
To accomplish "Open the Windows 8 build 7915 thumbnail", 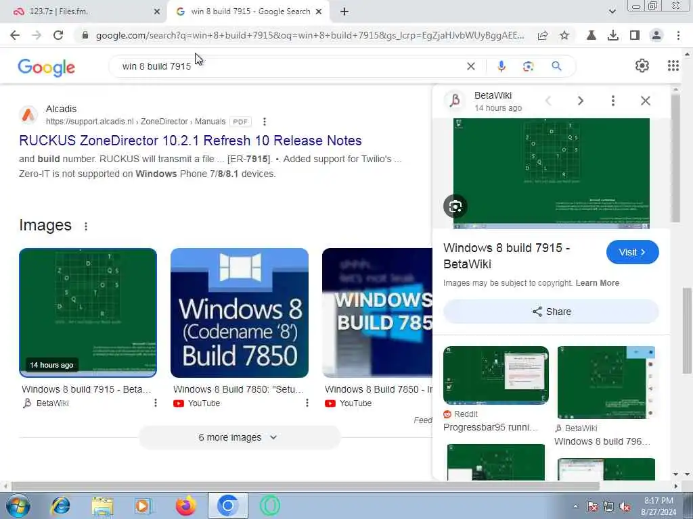I will tap(88, 312).
